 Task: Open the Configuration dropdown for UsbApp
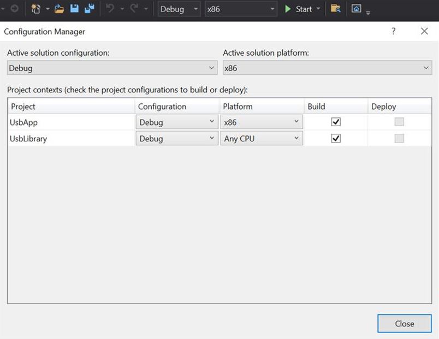[x=213, y=122]
